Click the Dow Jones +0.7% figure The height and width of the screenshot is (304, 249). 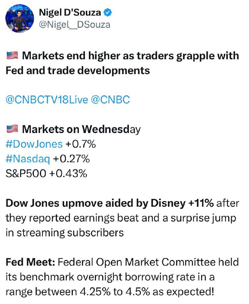80,144
